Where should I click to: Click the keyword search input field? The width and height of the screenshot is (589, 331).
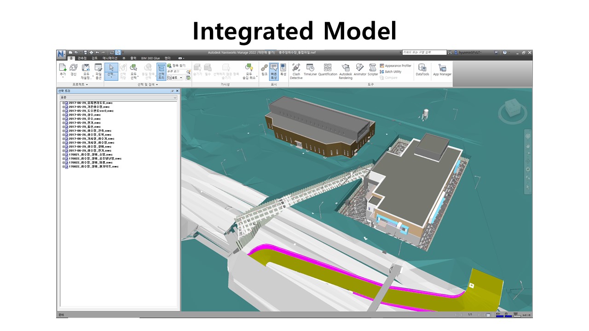point(424,52)
